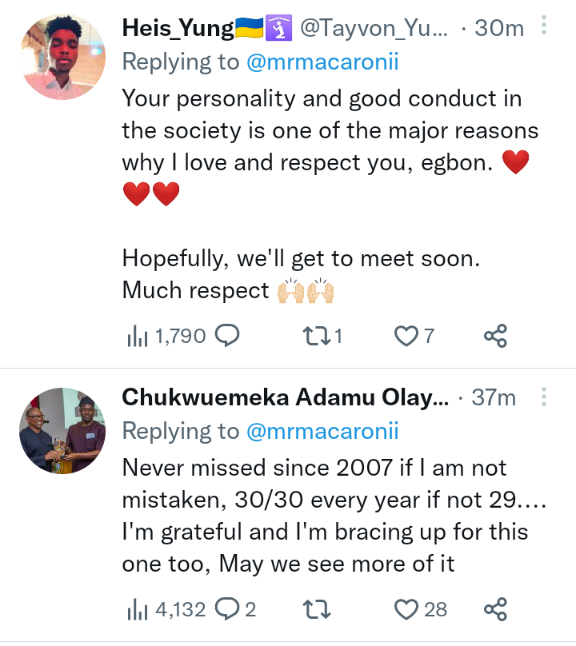The height and width of the screenshot is (646, 576).
Task: Open @mrmacaronii link in Chukwuemeka's reply
Action: pyautogui.click(x=322, y=432)
